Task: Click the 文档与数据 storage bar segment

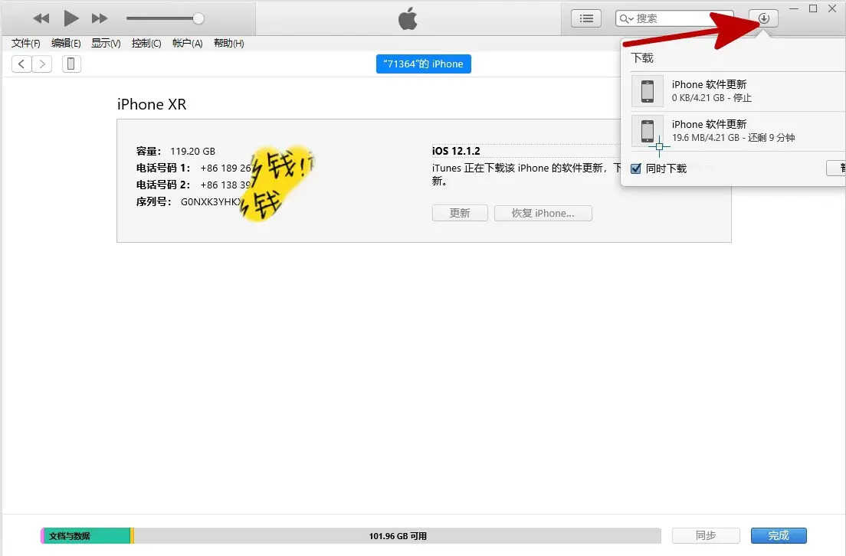Action: 87,535
